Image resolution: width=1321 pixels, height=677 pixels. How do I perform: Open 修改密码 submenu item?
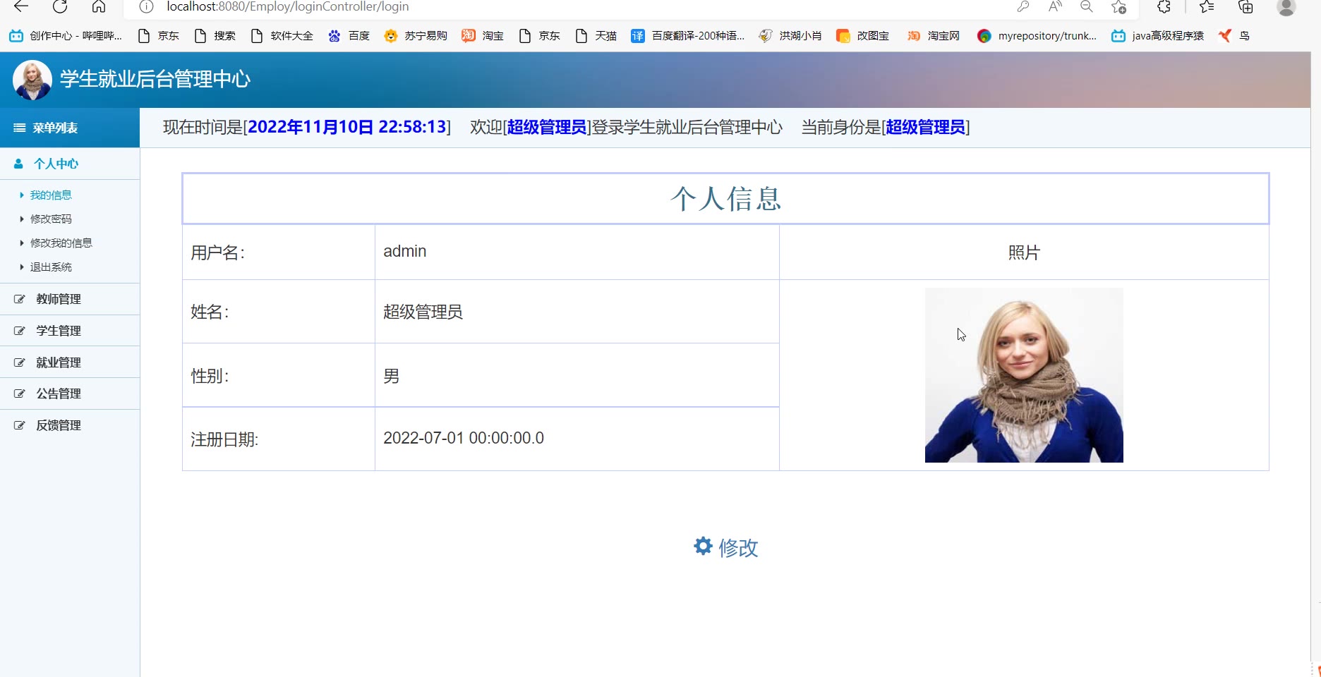click(51, 219)
